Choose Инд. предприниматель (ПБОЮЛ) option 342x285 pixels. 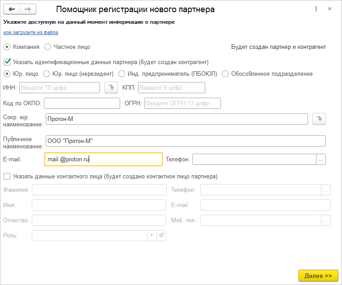(x=121, y=74)
